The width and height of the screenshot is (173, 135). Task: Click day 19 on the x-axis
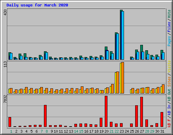(101, 131)
